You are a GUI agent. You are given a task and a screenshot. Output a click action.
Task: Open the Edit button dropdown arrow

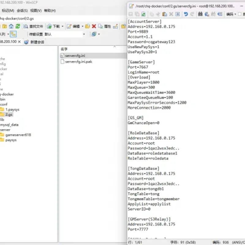point(82,26)
